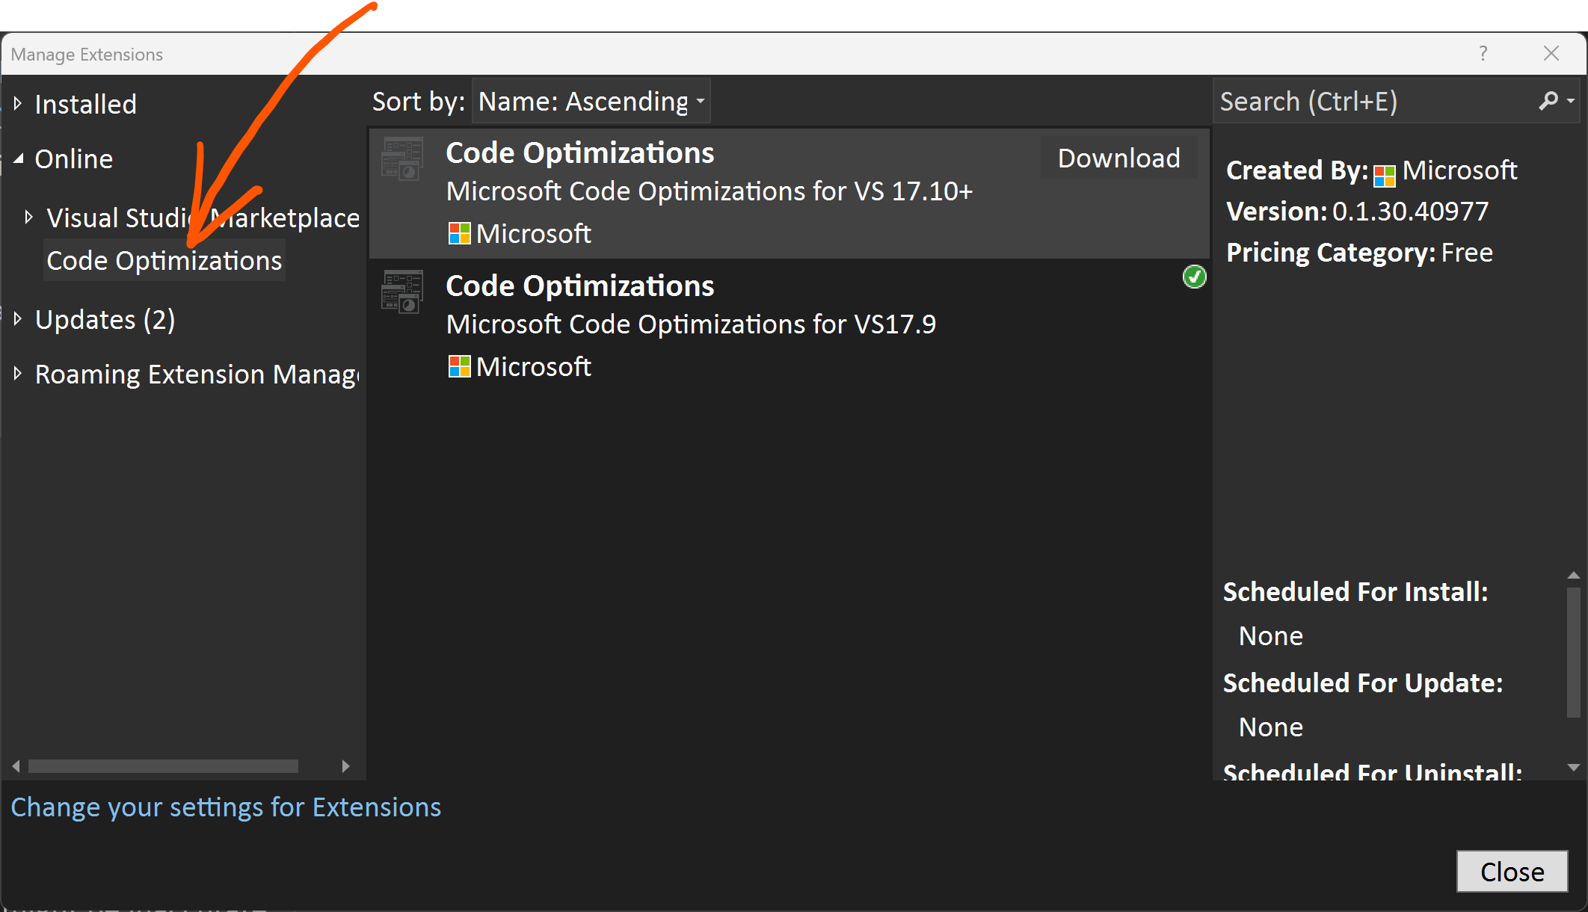
Task: Click the Version 0.1.30.40977 text
Action: [1357, 212]
